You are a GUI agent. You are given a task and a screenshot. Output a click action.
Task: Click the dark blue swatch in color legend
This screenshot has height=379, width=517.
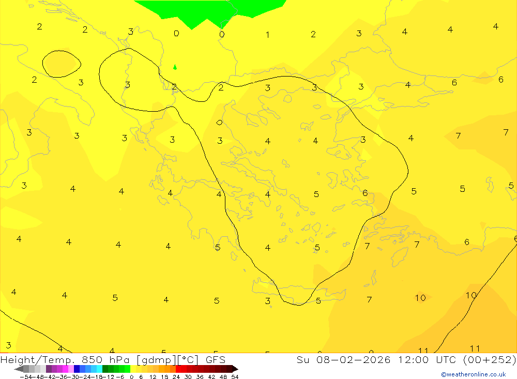click(x=77, y=369)
